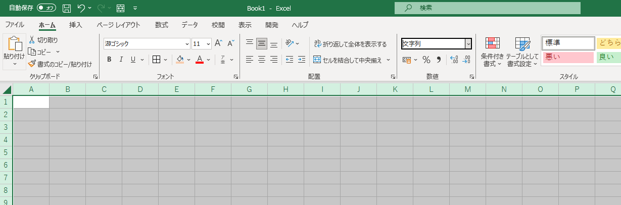Open the フォント dialog launcher

click(236, 77)
